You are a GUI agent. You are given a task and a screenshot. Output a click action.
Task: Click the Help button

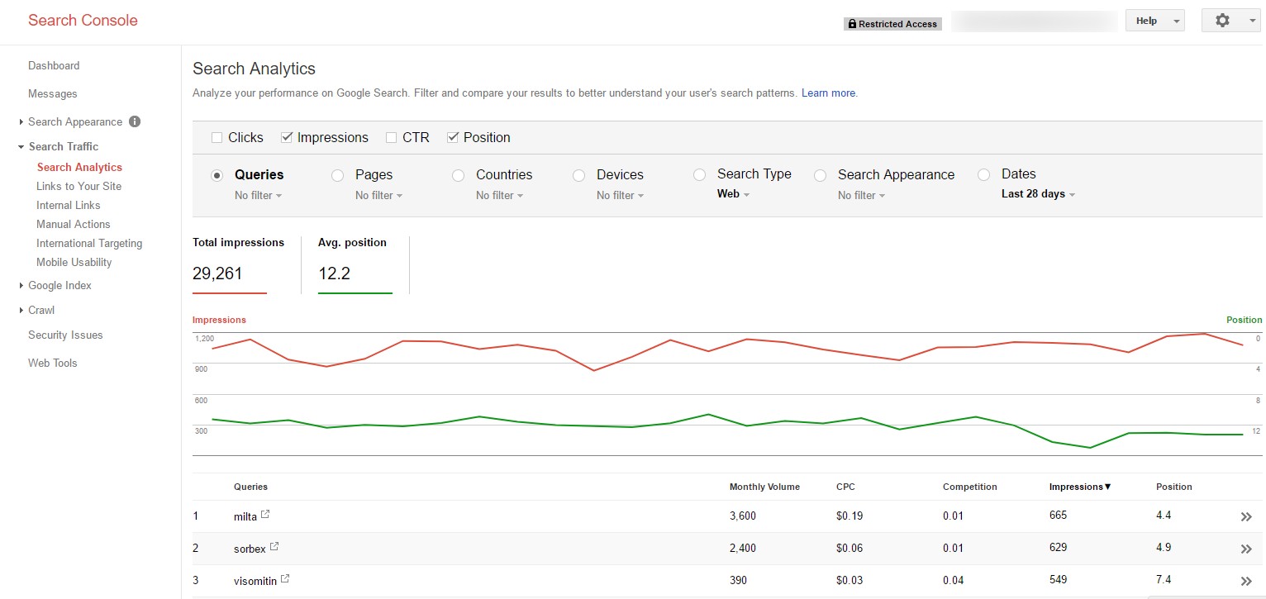tap(1154, 21)
